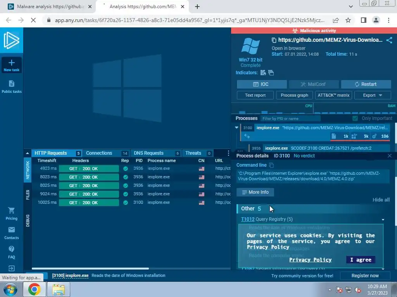This screenshot has width=397, height=297.
Task: Click Chrome icon in taskbar
Action: [34, 289]
